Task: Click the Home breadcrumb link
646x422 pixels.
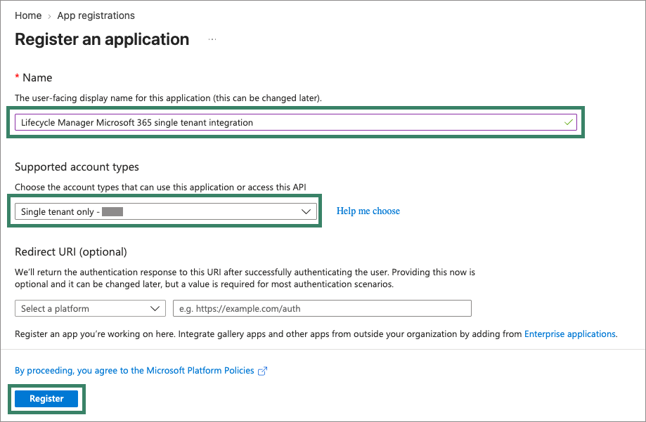Action: point(28,15)
